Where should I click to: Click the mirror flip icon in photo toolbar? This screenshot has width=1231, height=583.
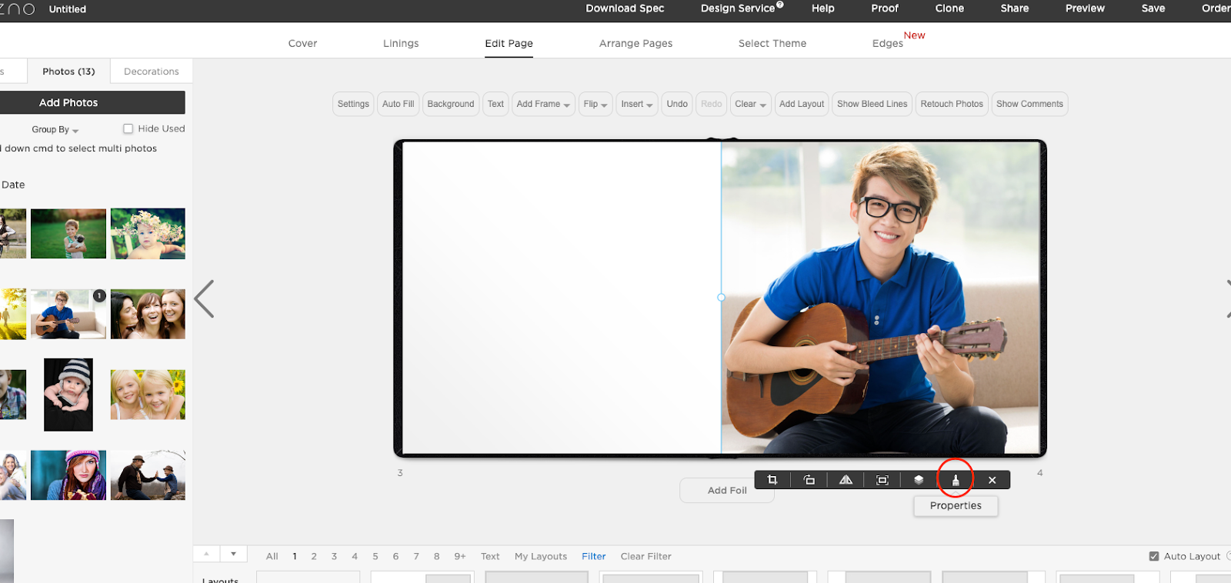[x=846, y=480]
